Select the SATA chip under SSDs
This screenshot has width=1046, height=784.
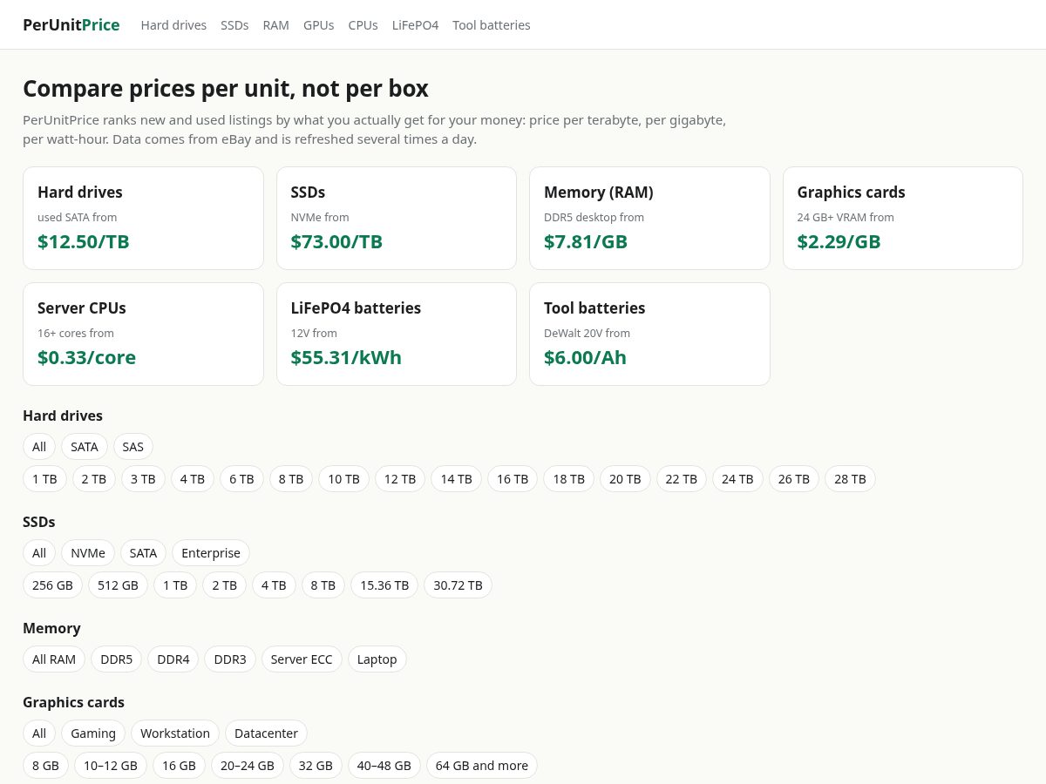coord(143,553)
